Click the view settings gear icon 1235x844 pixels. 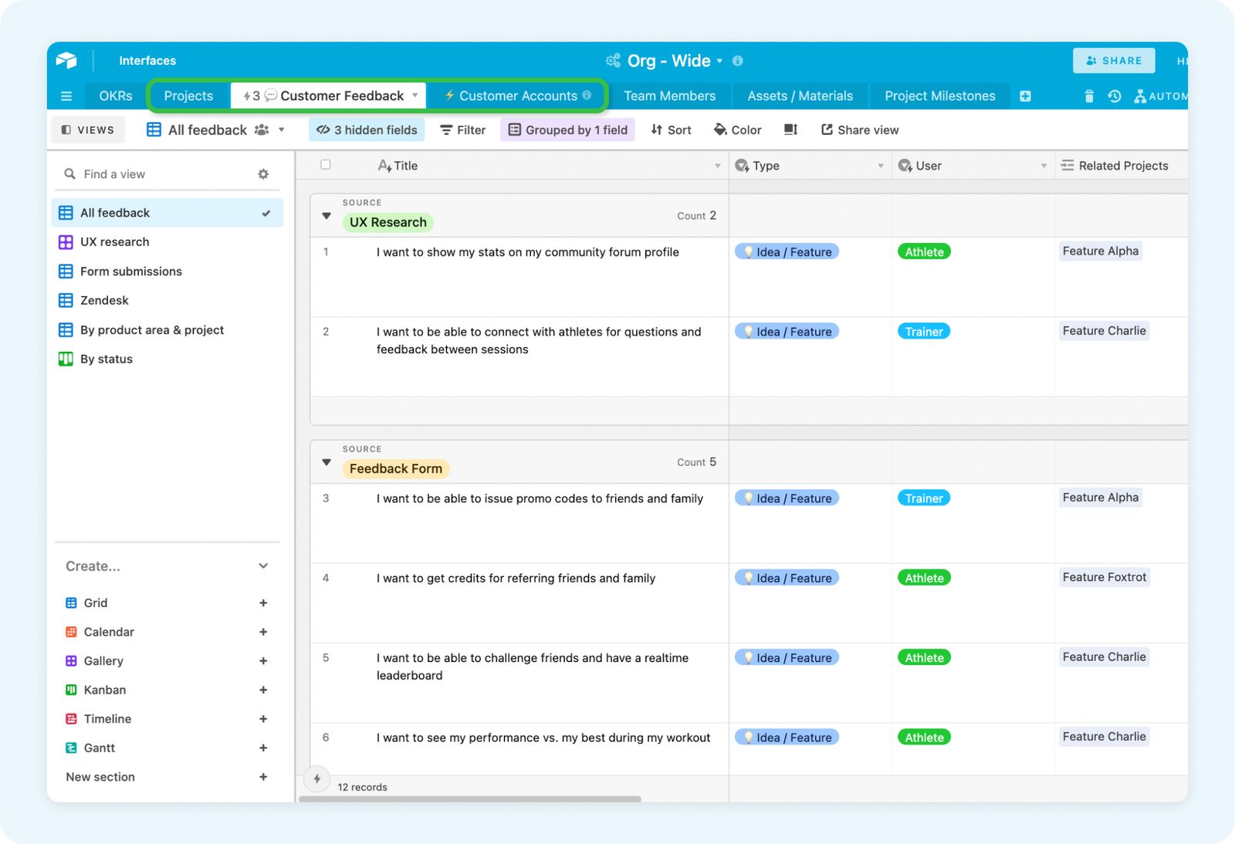(x=263, y=174)
